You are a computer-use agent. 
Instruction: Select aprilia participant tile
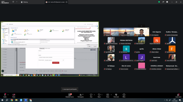point(142,49)
